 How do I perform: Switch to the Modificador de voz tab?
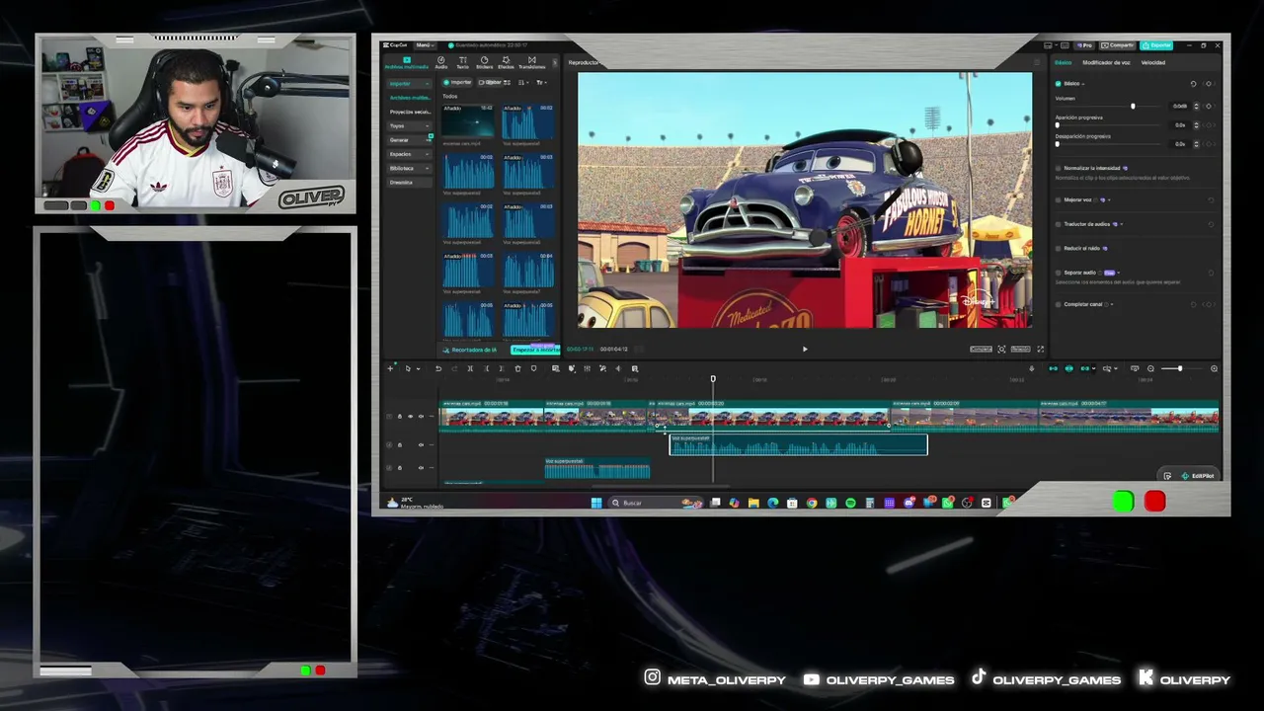[1106, 62]
